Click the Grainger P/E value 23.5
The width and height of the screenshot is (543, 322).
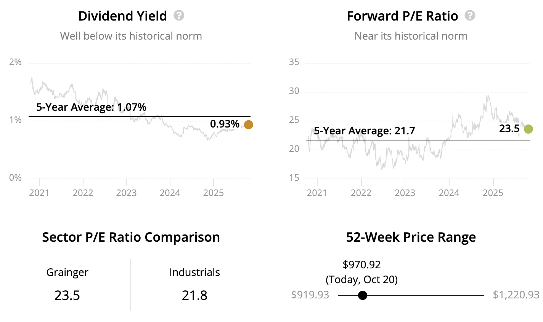pyautogui.click(x=67, y=295)
